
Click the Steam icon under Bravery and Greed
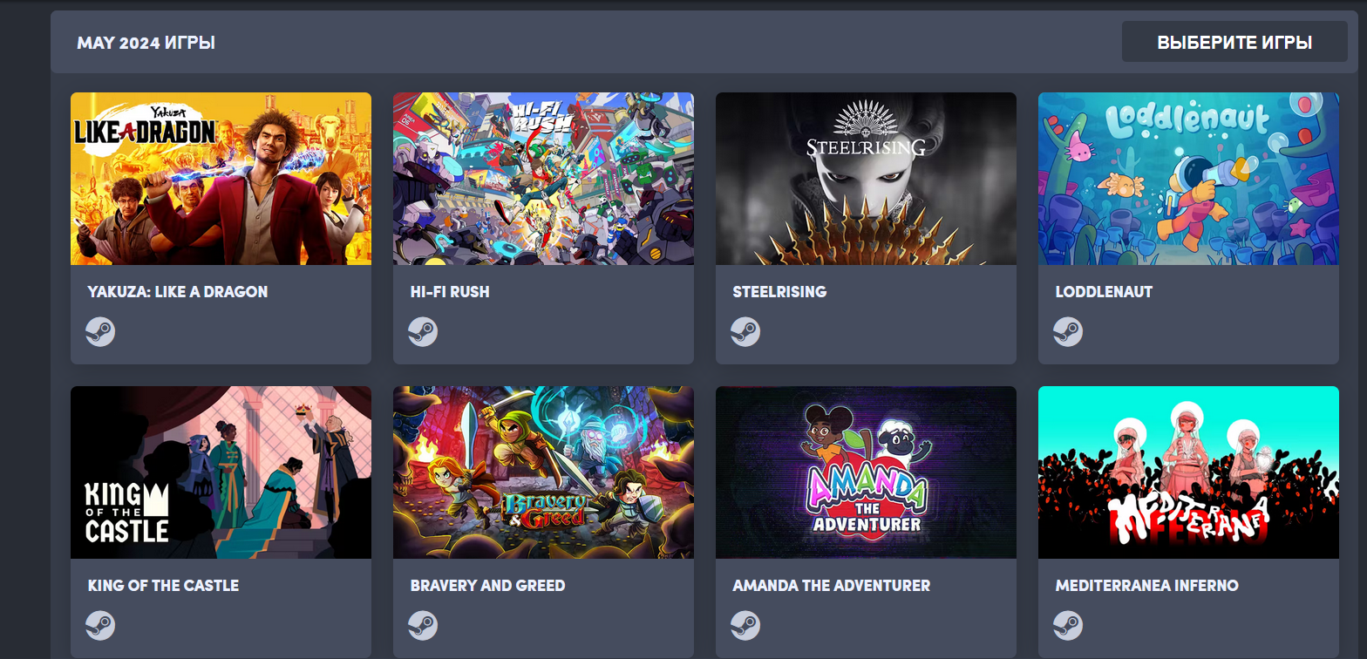(423, 625)
